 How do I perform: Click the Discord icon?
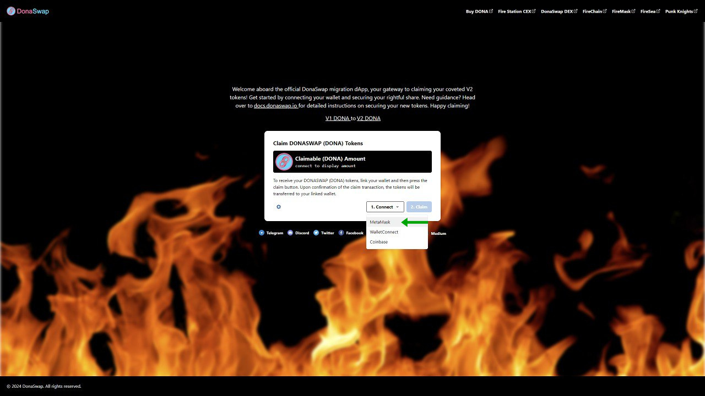coord(290,233)
